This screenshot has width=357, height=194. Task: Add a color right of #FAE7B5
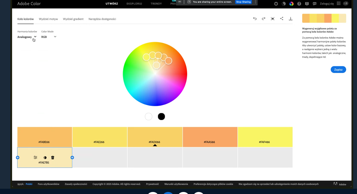[72, 158]
